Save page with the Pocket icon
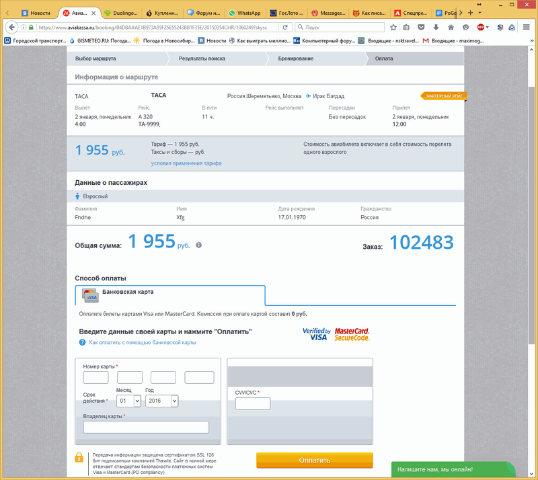 (422, 28)
